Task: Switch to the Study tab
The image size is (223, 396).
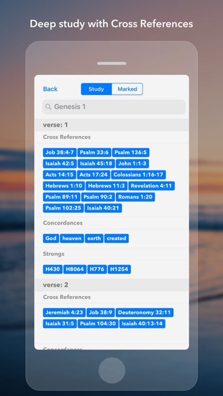Action: (96, 89)
